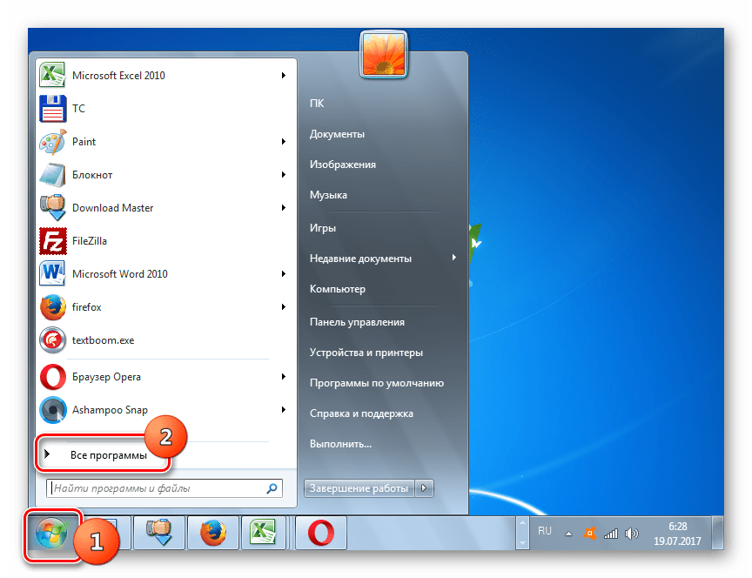
Task: Open Панель управления
Action: tap(357, 322)
